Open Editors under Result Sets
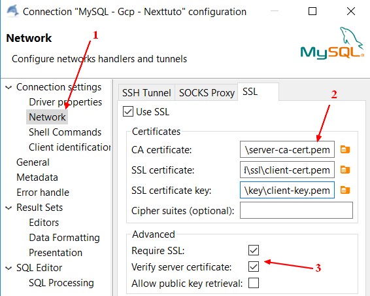 click(x=44, y=223)
